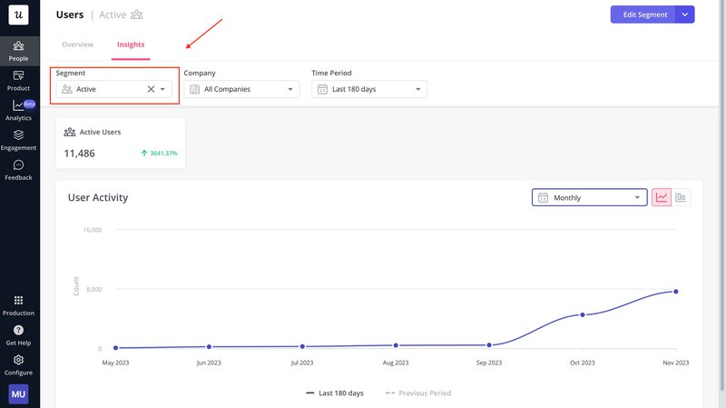Open the Product section in sidebar
This screenshot has height=408, width=726.
18,81
